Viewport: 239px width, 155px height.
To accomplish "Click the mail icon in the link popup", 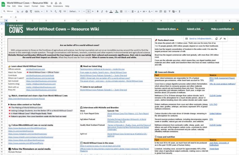I will (x=187, y=39).
